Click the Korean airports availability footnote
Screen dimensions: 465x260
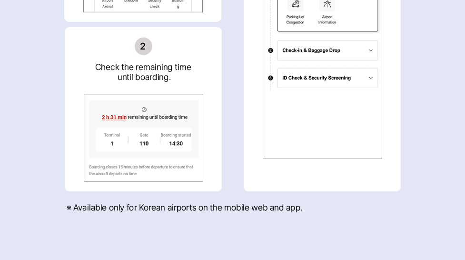(185, 208)
